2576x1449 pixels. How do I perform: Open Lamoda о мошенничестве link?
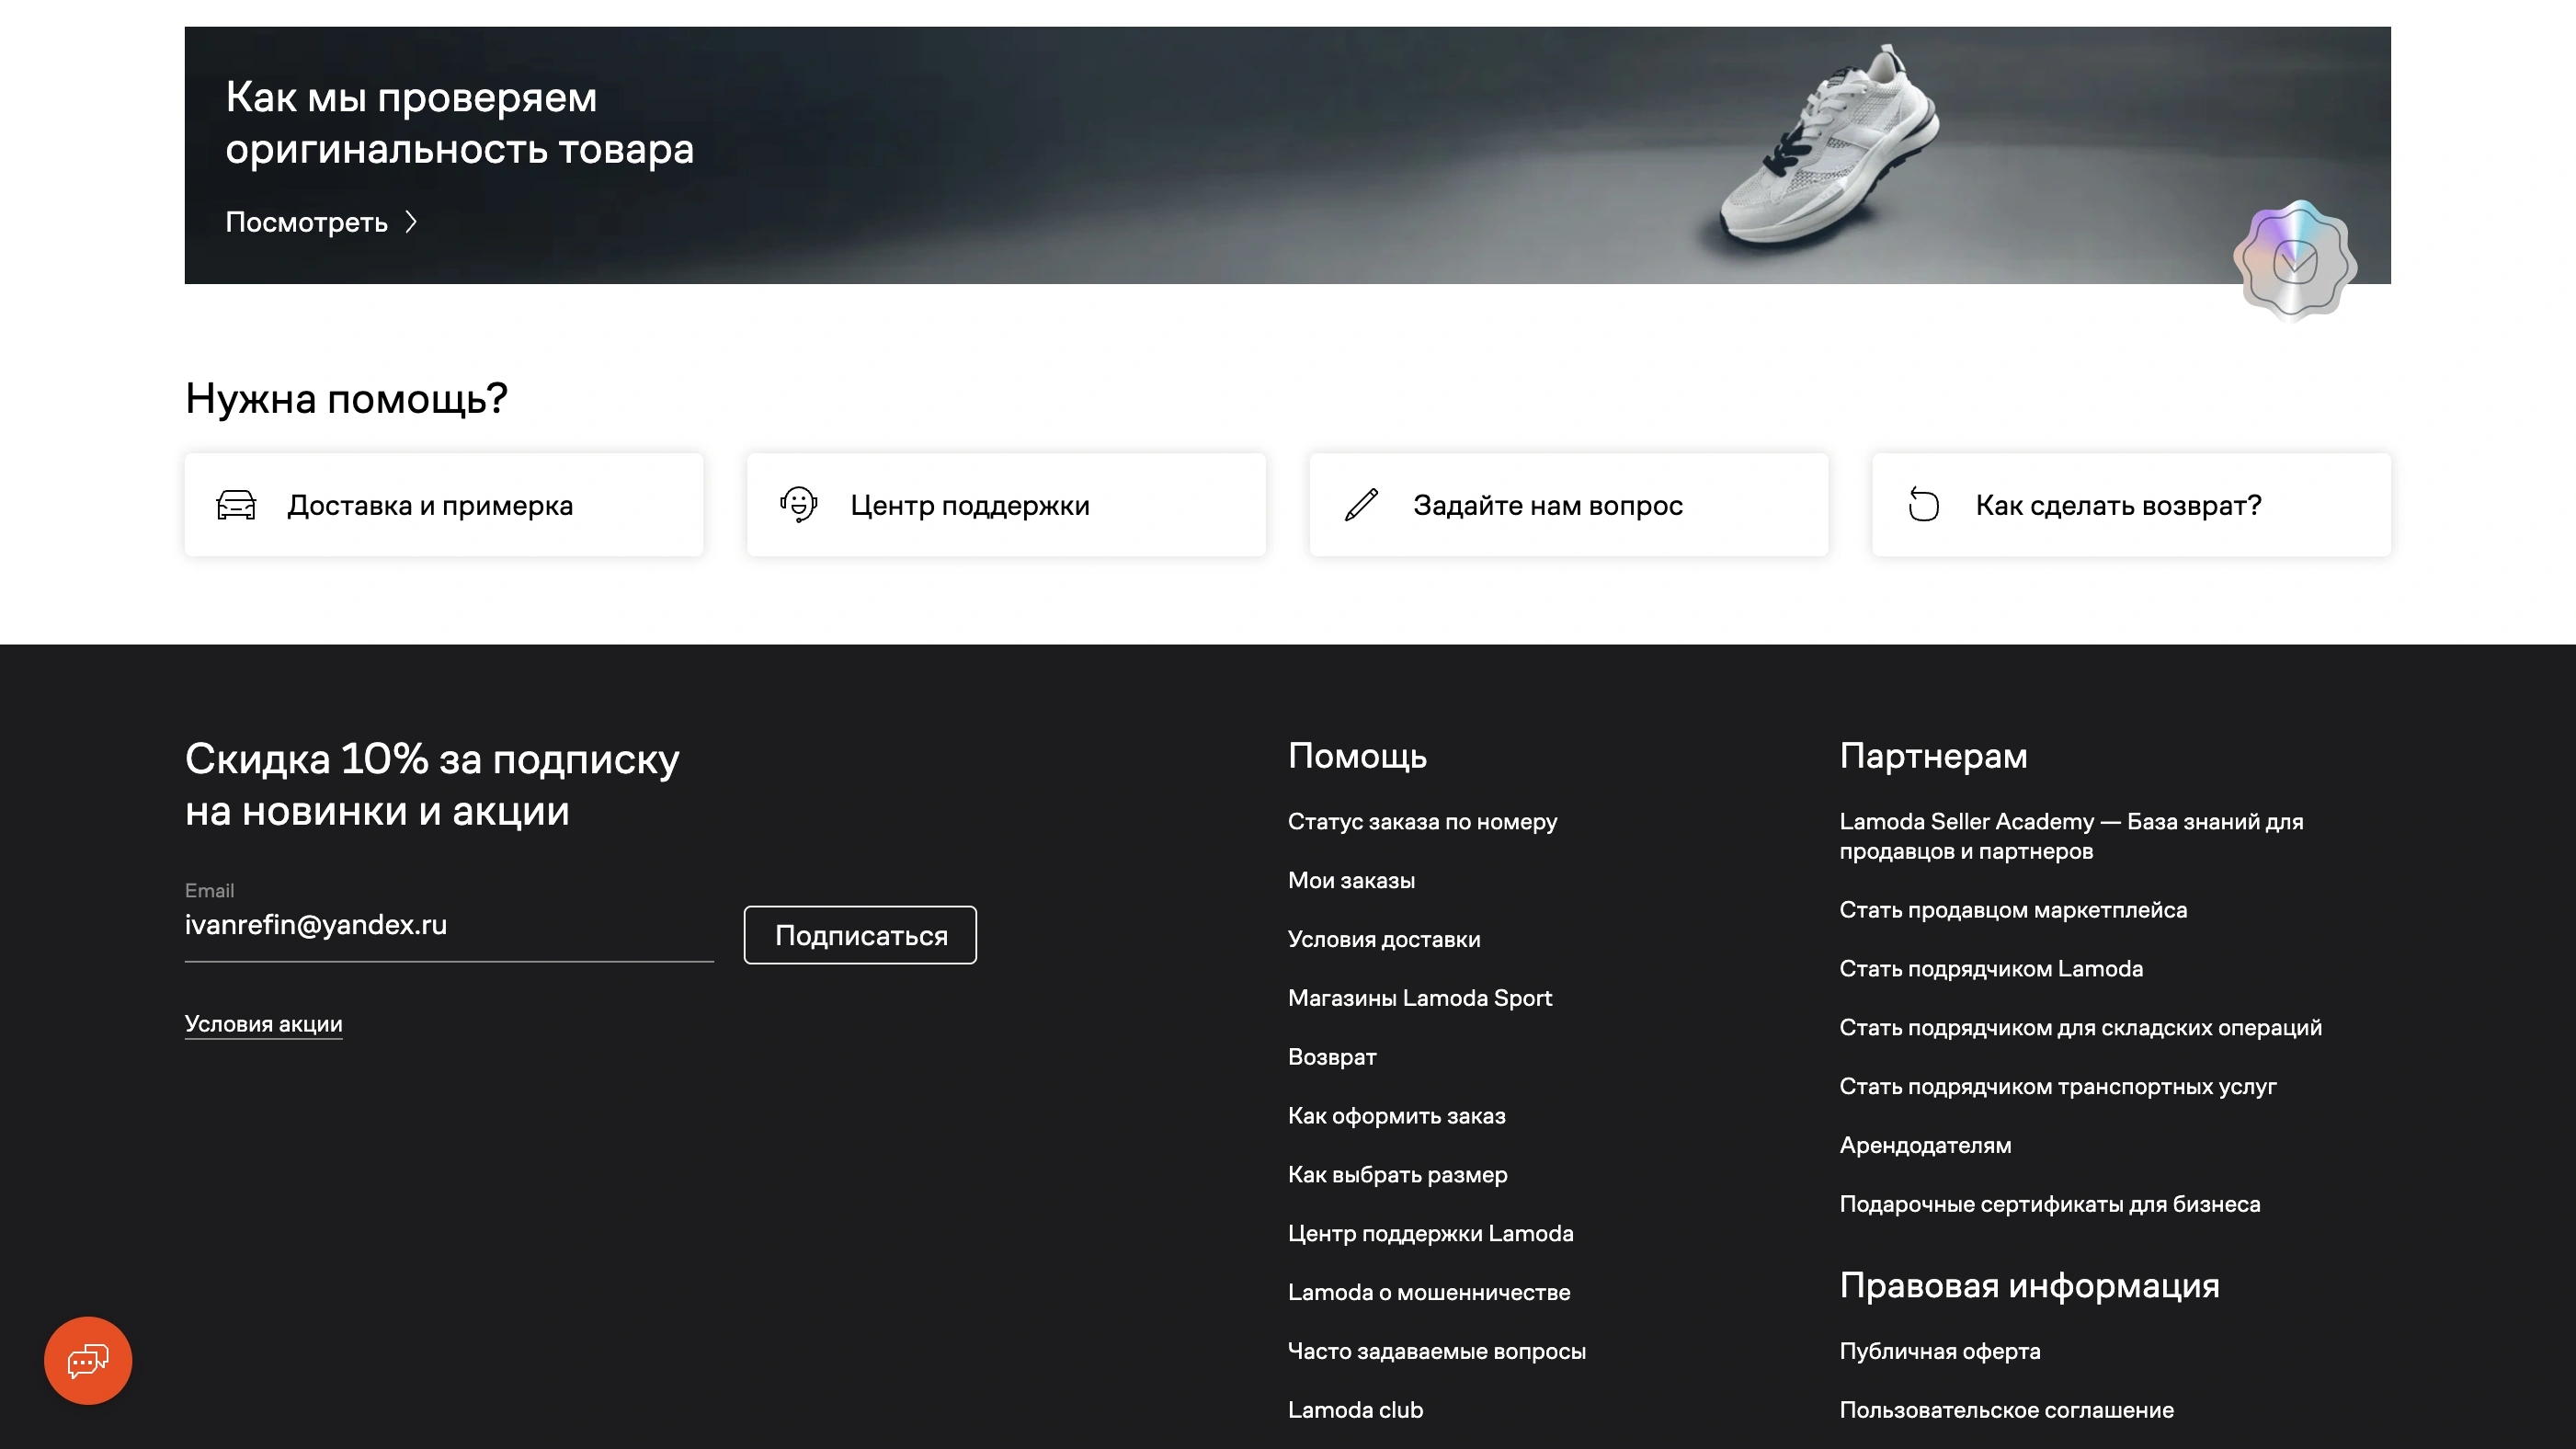[1429, 1292]
